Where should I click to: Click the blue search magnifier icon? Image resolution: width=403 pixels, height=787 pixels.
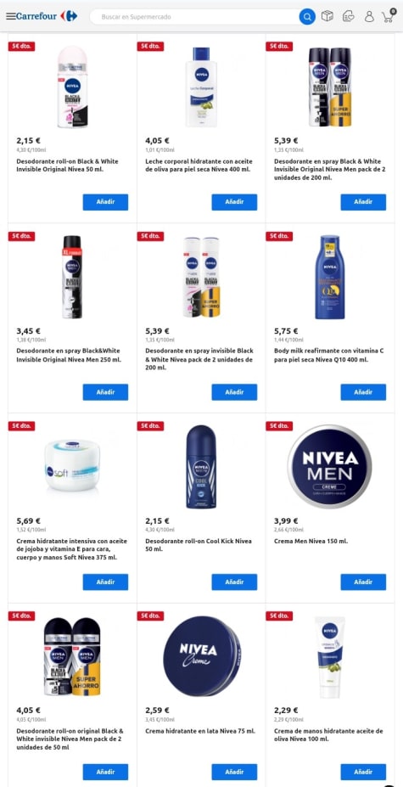click(x=307, y=17)
